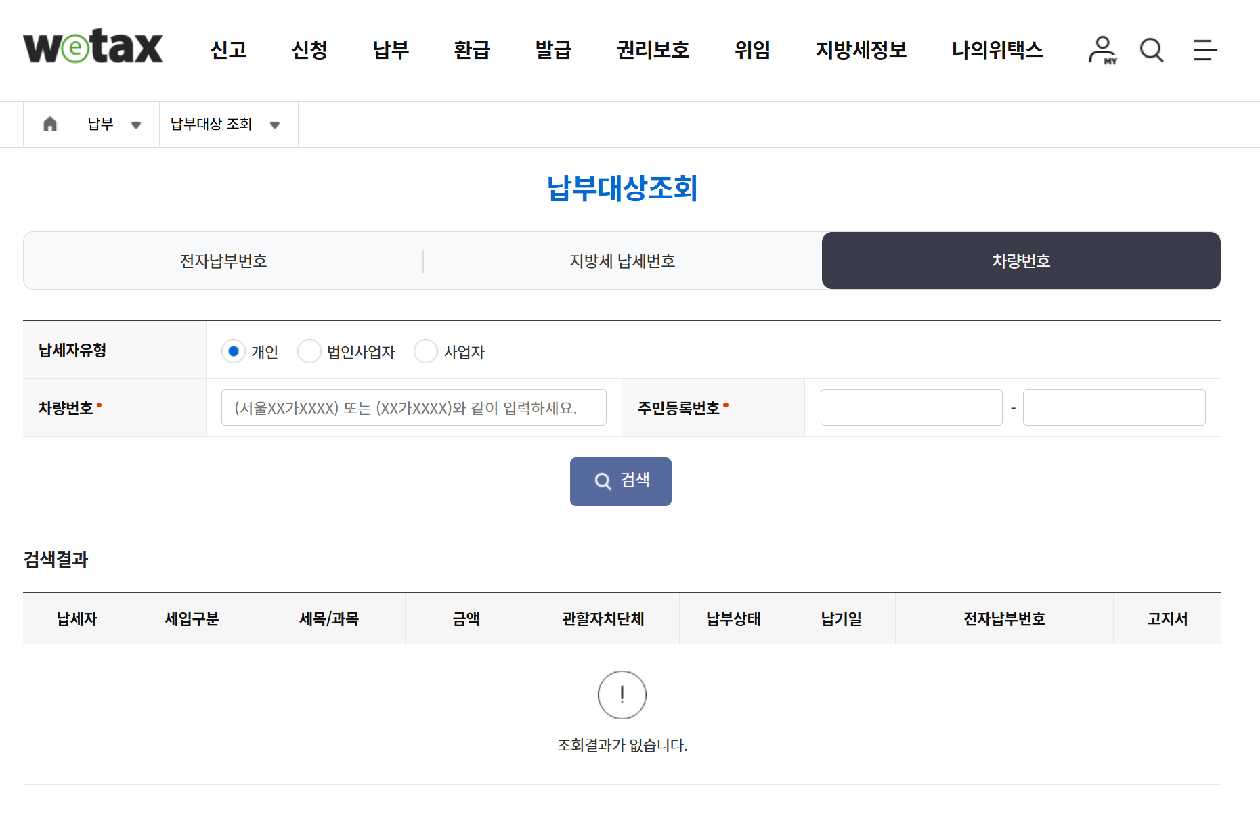The image size is (1260, 833).
Task: Open the MY profile icon
Action: click(1102, 49)
